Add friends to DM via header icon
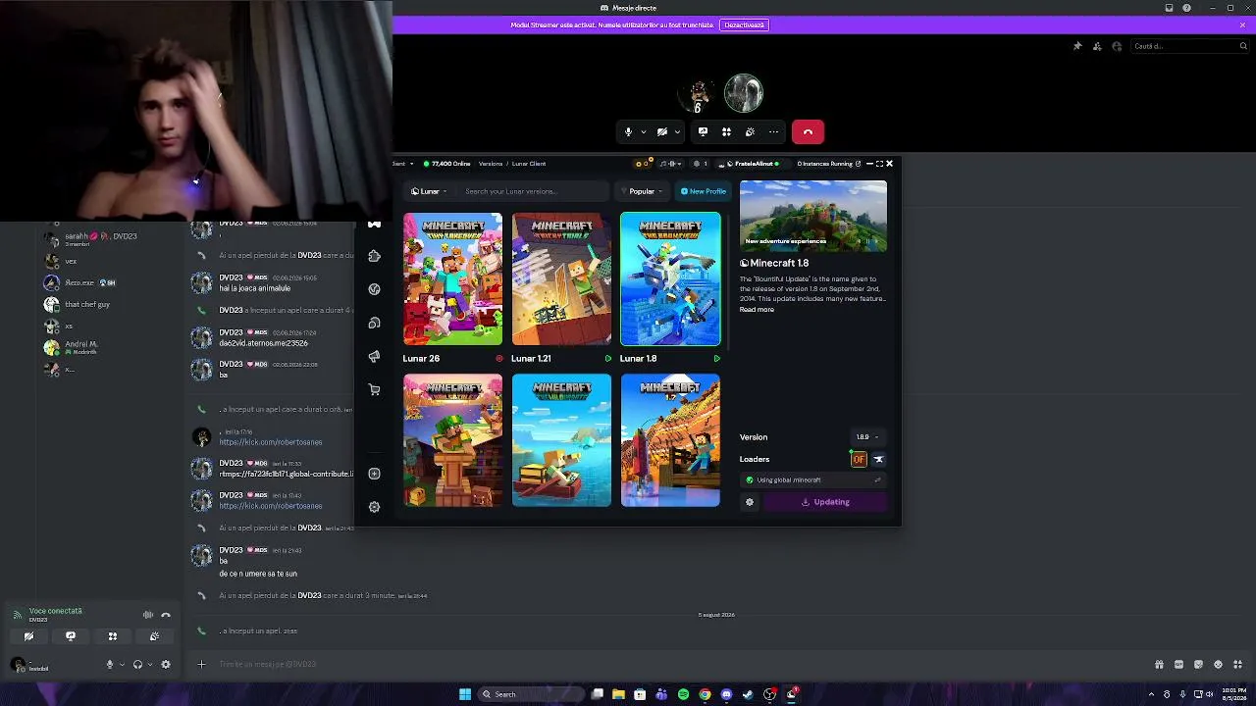Viewport: 1256px width, 706px height. pyautogui.click(x=1097, y=46)
